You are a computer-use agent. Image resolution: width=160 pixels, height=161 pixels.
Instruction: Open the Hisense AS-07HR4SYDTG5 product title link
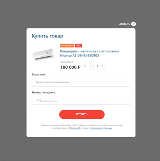(89, 53)
